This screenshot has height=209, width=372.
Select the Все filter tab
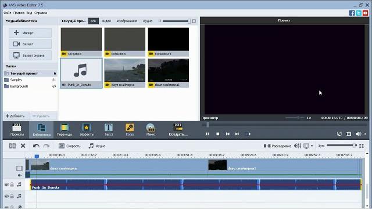click(93, 21)
